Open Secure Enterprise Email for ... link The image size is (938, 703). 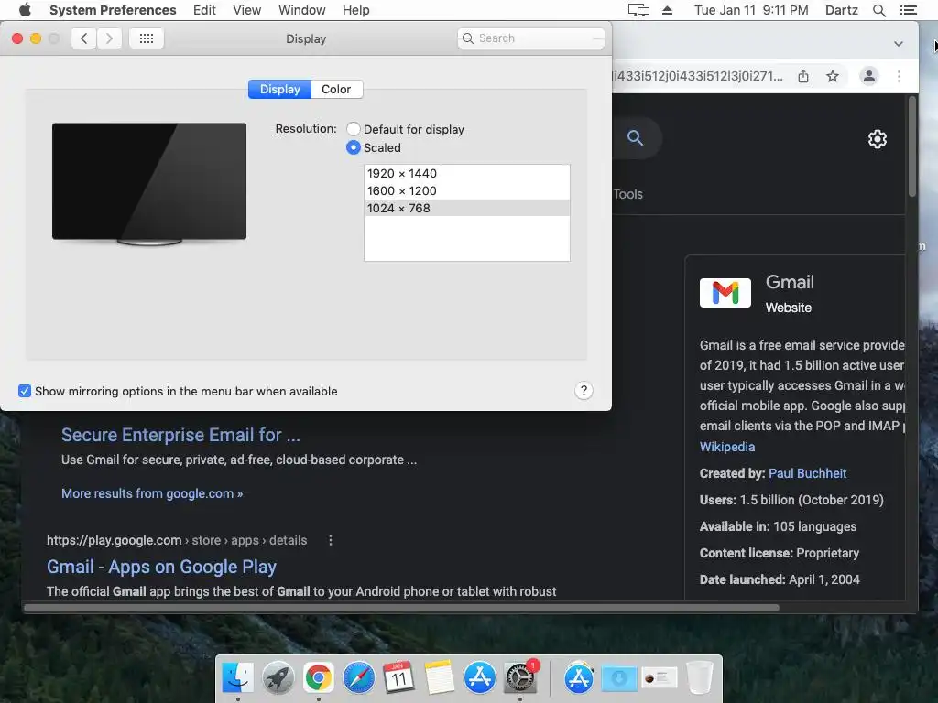coord(180,435)
